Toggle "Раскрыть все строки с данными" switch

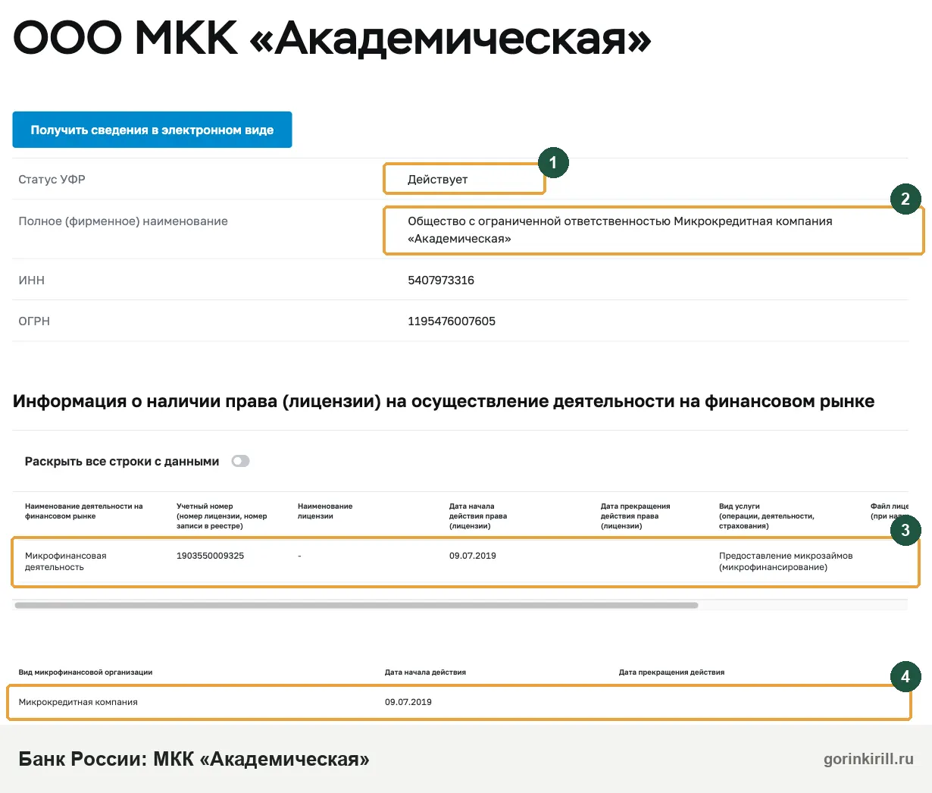point(240,461)
